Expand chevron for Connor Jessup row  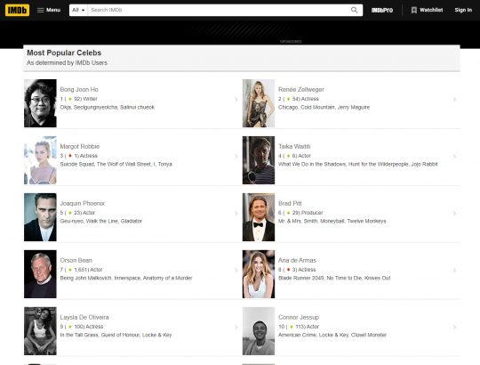click(454, 328)
